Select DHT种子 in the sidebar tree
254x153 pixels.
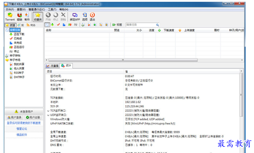pyautogui.click(x=19, y=77)
